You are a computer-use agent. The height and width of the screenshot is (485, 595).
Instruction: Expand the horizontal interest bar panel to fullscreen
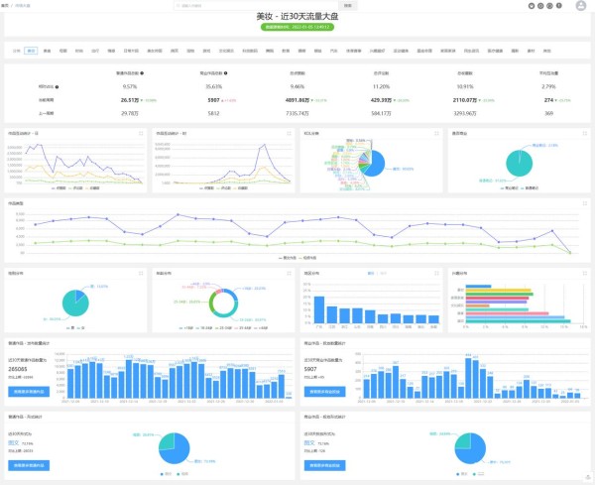click(x=584, y=273)
